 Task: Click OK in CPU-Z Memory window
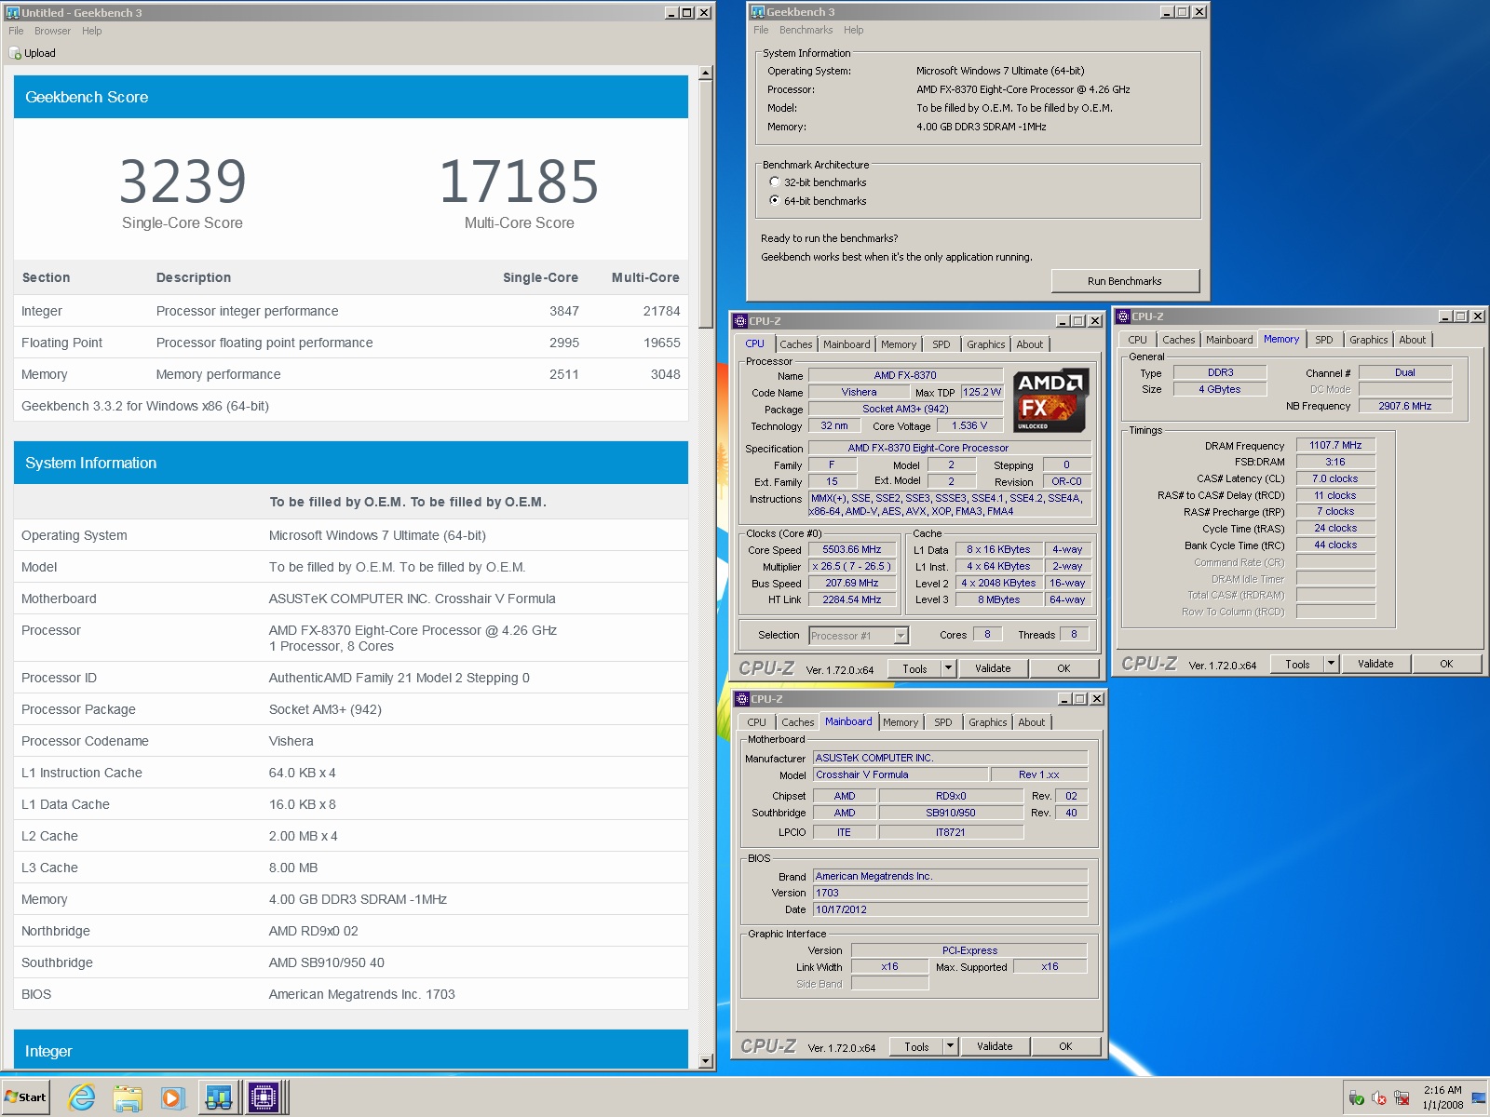[1446, 664]
